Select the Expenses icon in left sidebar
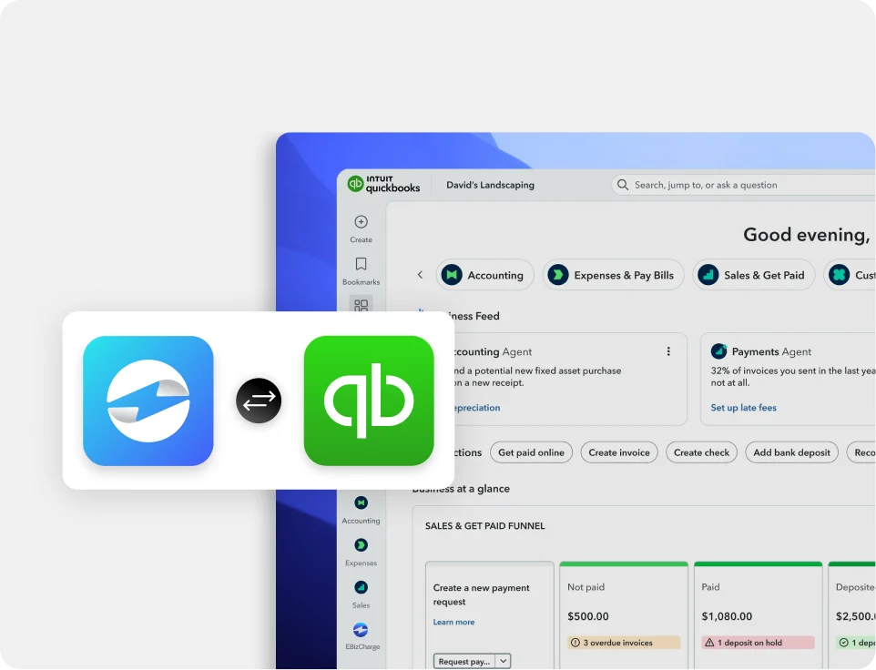 pos(361,545)
